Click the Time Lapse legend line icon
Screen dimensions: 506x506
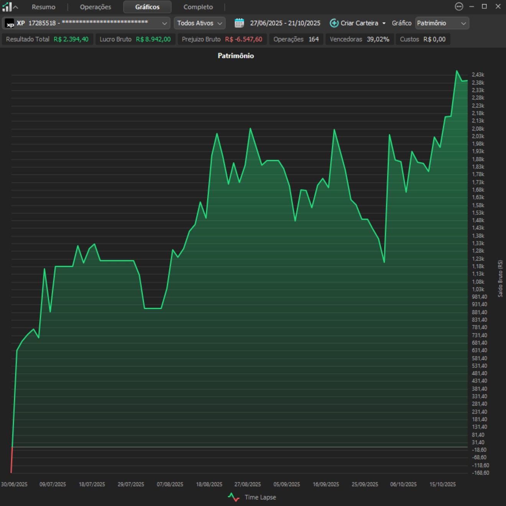(233, 497)
